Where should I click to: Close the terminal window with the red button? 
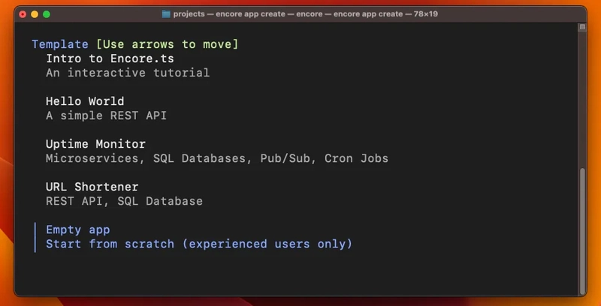coord(23,14)
